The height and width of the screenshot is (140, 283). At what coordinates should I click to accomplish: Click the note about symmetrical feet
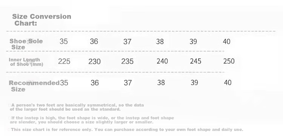click(76, 107)
